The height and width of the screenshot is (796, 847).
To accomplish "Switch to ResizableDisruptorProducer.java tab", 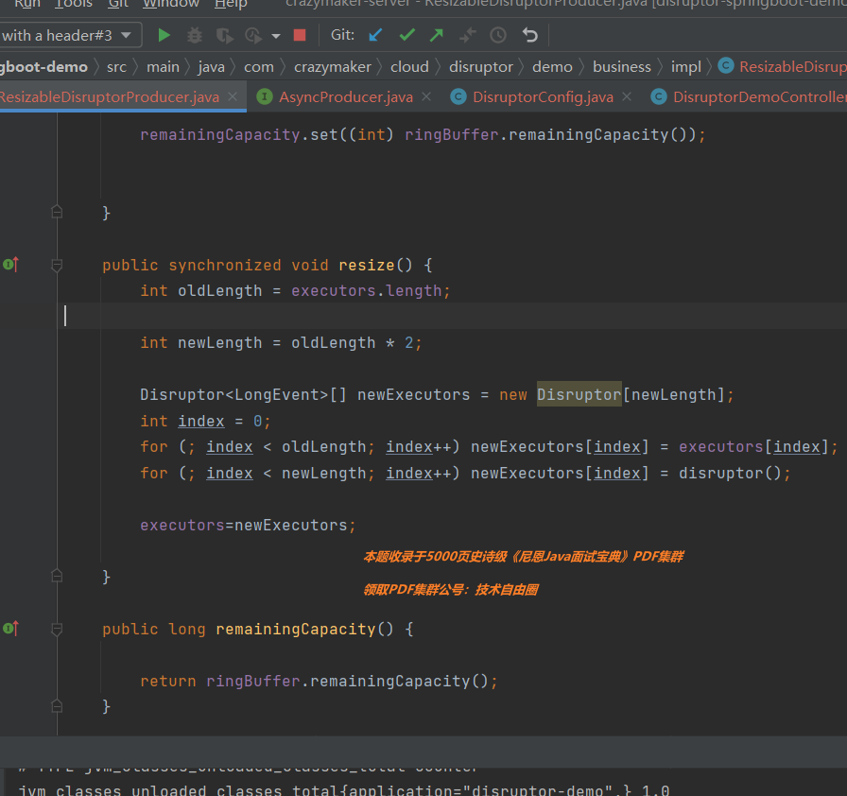I will (110, 97).
